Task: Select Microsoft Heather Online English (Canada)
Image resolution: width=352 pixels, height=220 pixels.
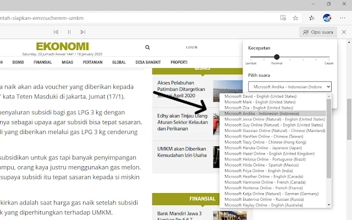Action: pyautogui.click(x=273, y=177)
